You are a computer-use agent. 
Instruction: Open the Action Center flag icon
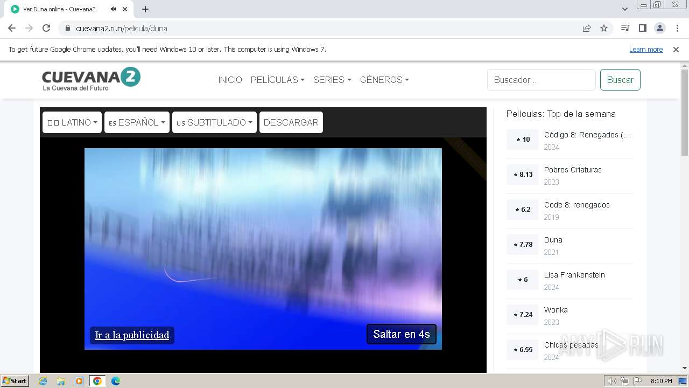click(638, 381)
